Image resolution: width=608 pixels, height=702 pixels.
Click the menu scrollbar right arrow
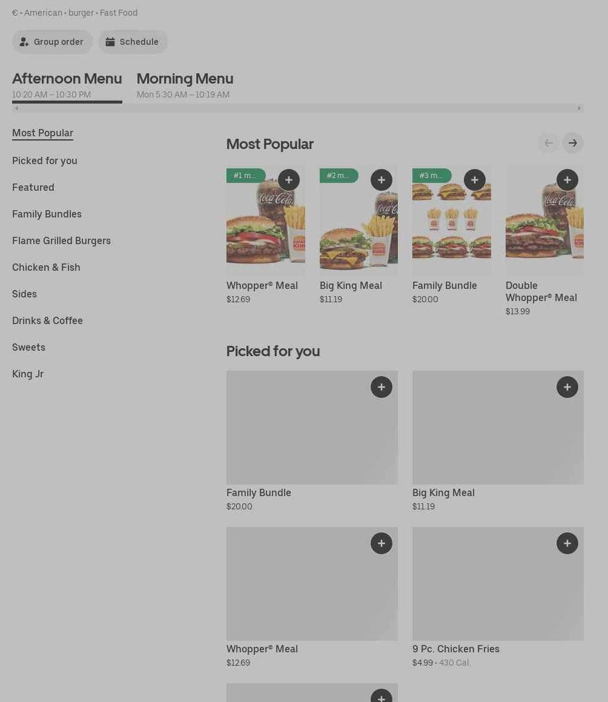coord(580,108)
